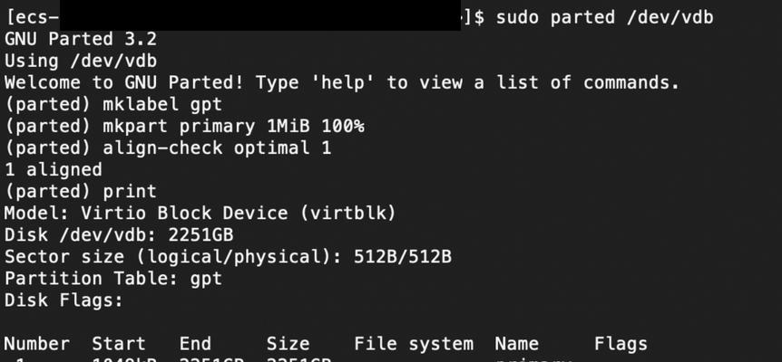The height and width of the screenshot is (362, 782).
Task: Click the 'Welcome to GNU Parted!' message
Action: (124, 82)
